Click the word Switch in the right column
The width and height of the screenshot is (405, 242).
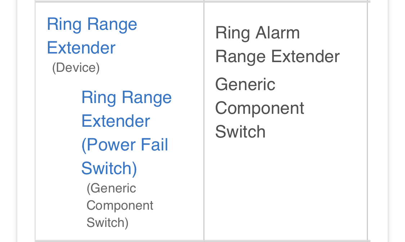click(240, 132)
